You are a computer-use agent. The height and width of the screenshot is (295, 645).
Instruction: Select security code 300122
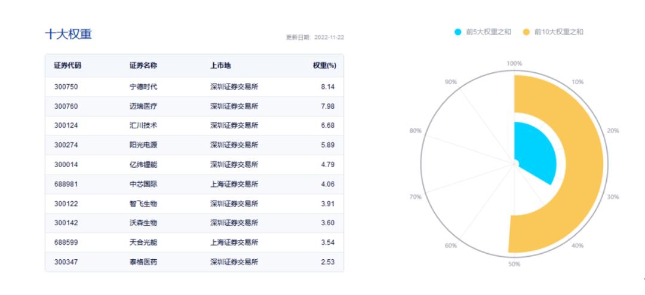click(66, 203)
